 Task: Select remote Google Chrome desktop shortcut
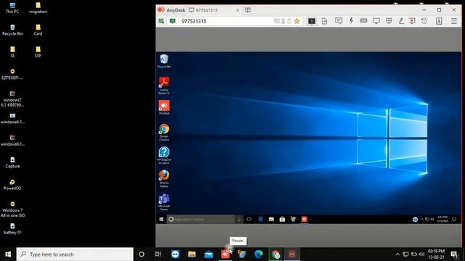(164, 132)
